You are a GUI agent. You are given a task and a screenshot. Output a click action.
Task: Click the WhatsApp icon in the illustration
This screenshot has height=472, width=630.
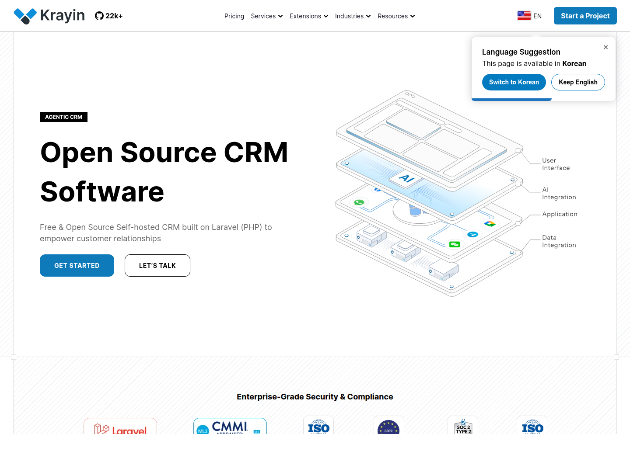359,202
